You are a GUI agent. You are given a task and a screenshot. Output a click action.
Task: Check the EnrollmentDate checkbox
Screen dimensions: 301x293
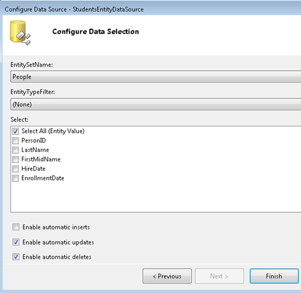click(15, 178)
